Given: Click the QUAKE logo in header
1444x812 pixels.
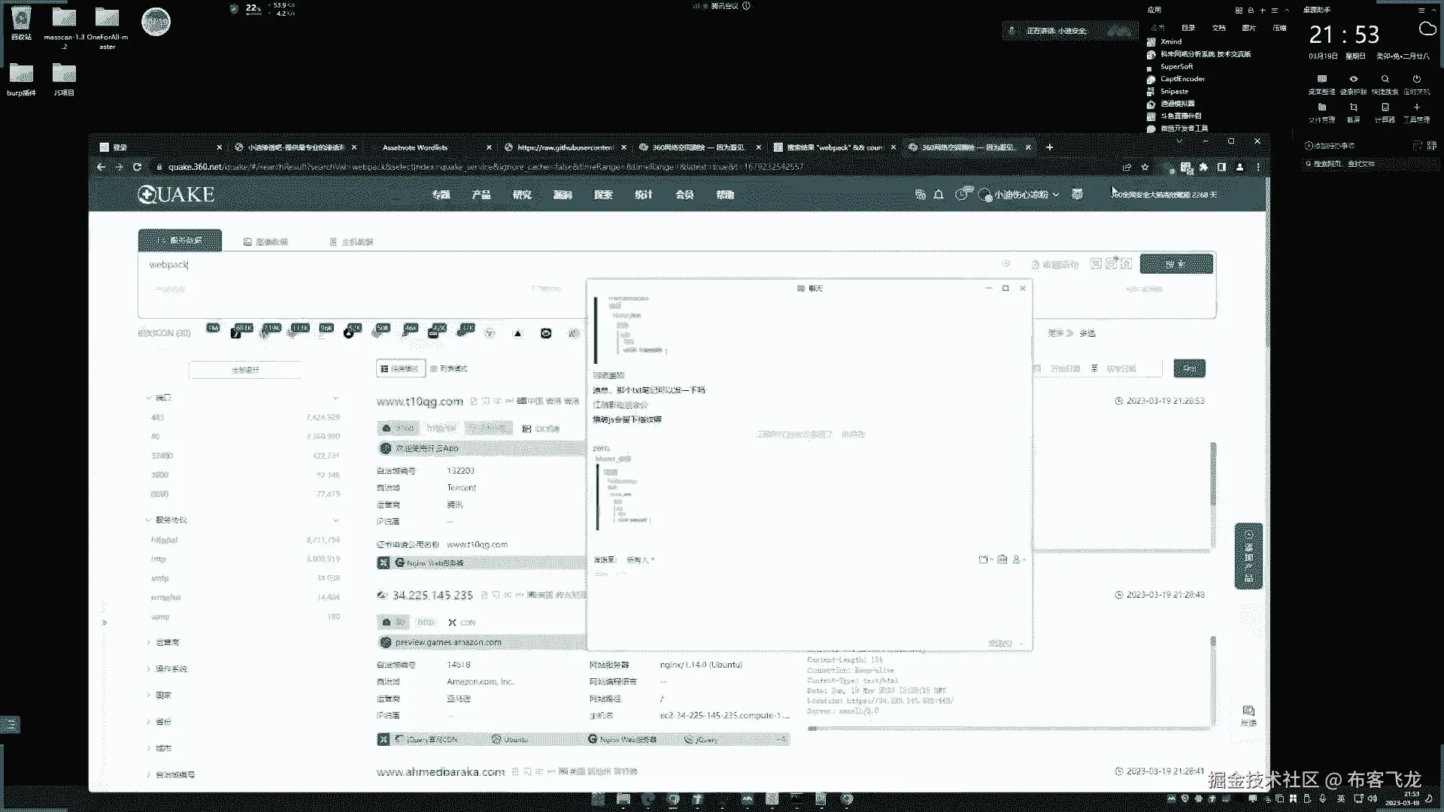Looking at the screenshot, I should point(176,195).
